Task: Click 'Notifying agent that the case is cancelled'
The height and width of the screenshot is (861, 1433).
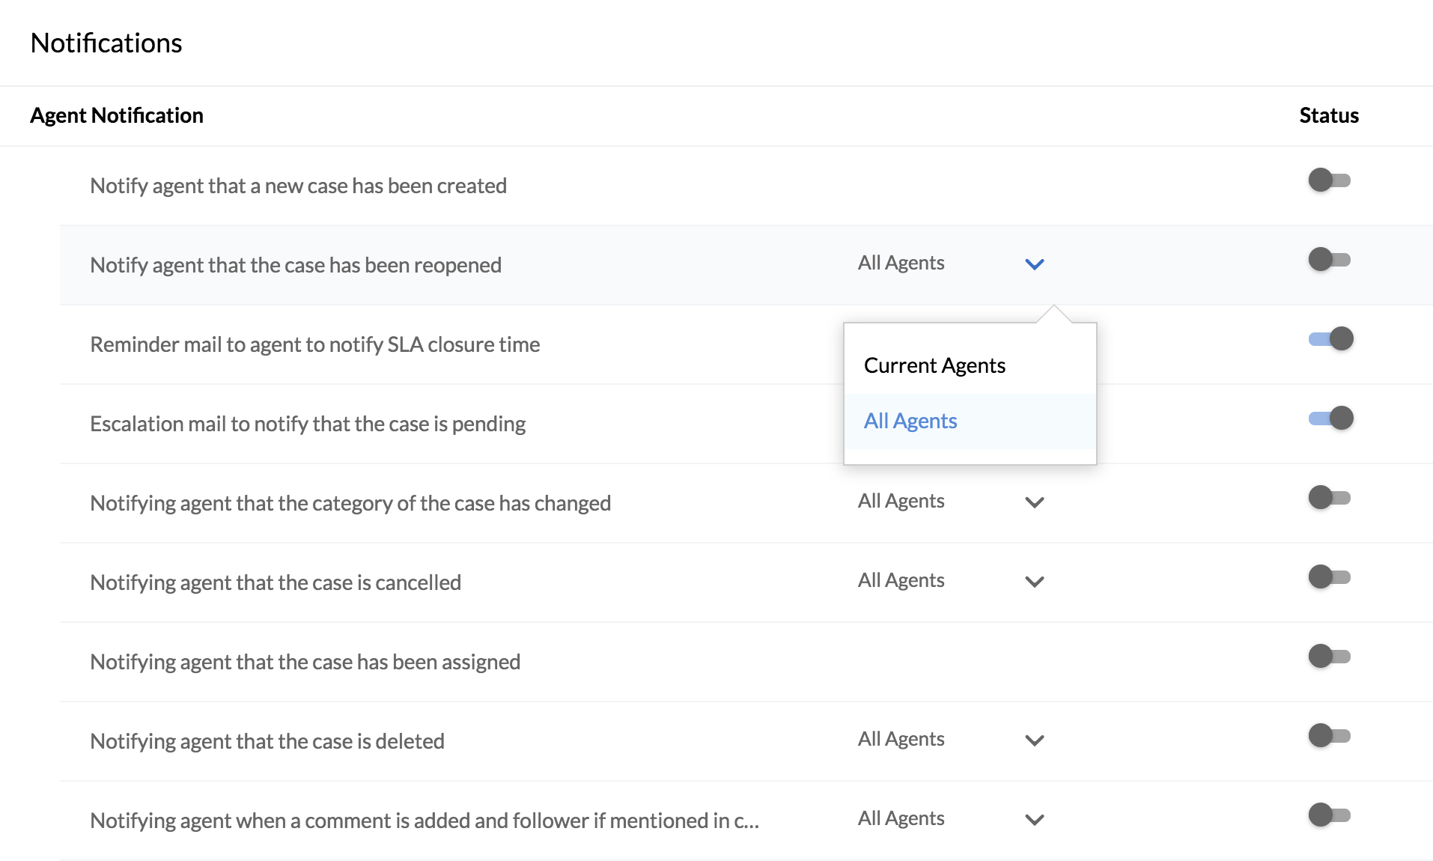Action: (276, 582)
